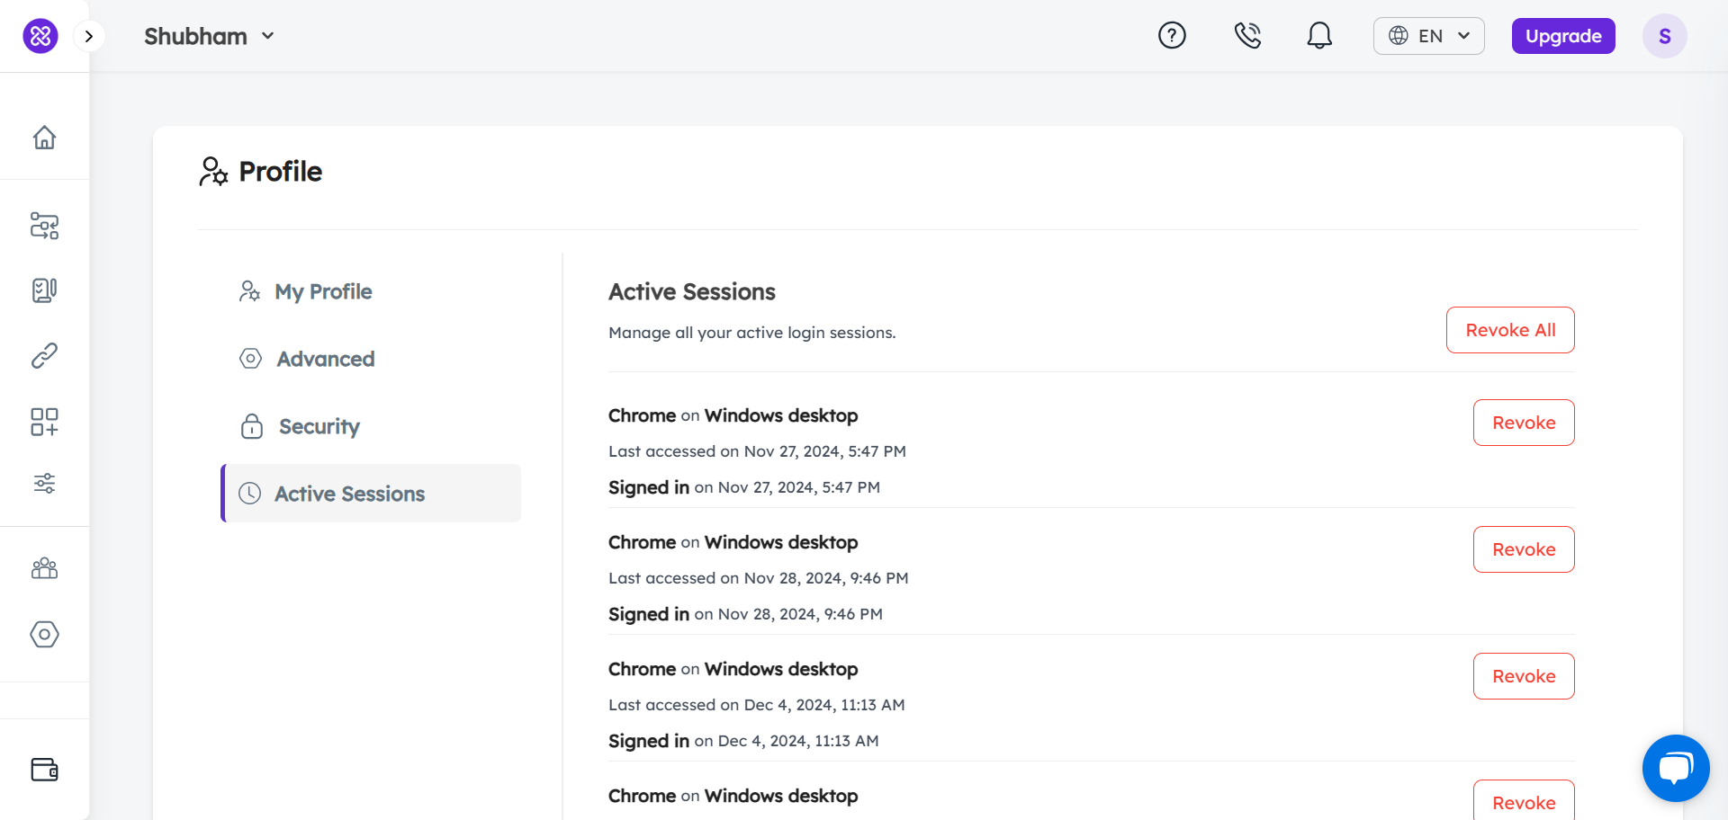
Task: Click the globe icon in language selector
Action: coord(1399,36)
